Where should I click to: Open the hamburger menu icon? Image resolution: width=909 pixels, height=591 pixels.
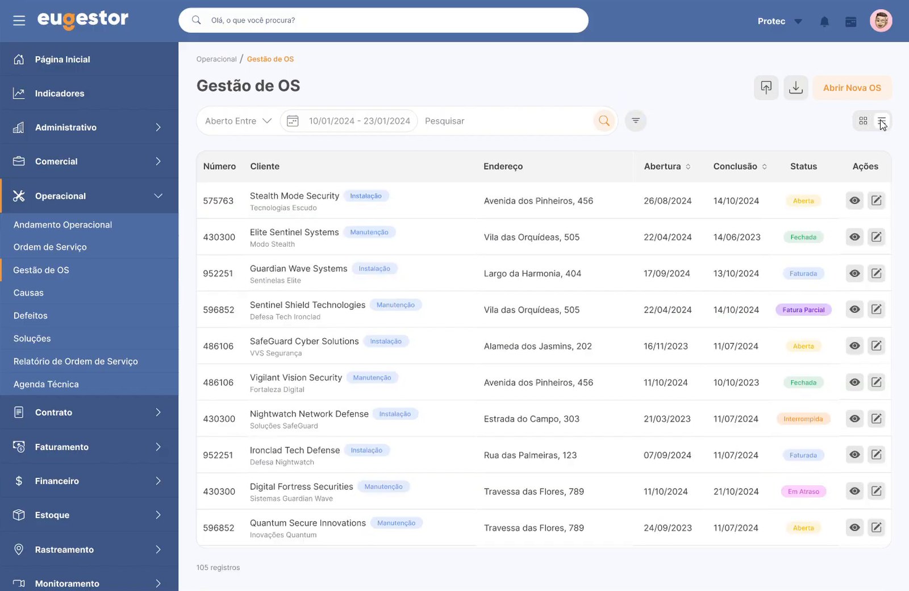coord(19,20)
